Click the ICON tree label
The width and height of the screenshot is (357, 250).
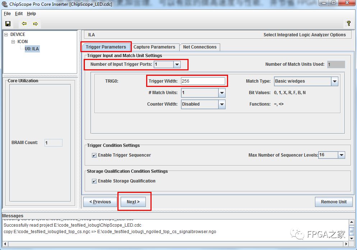click(23, 42)
